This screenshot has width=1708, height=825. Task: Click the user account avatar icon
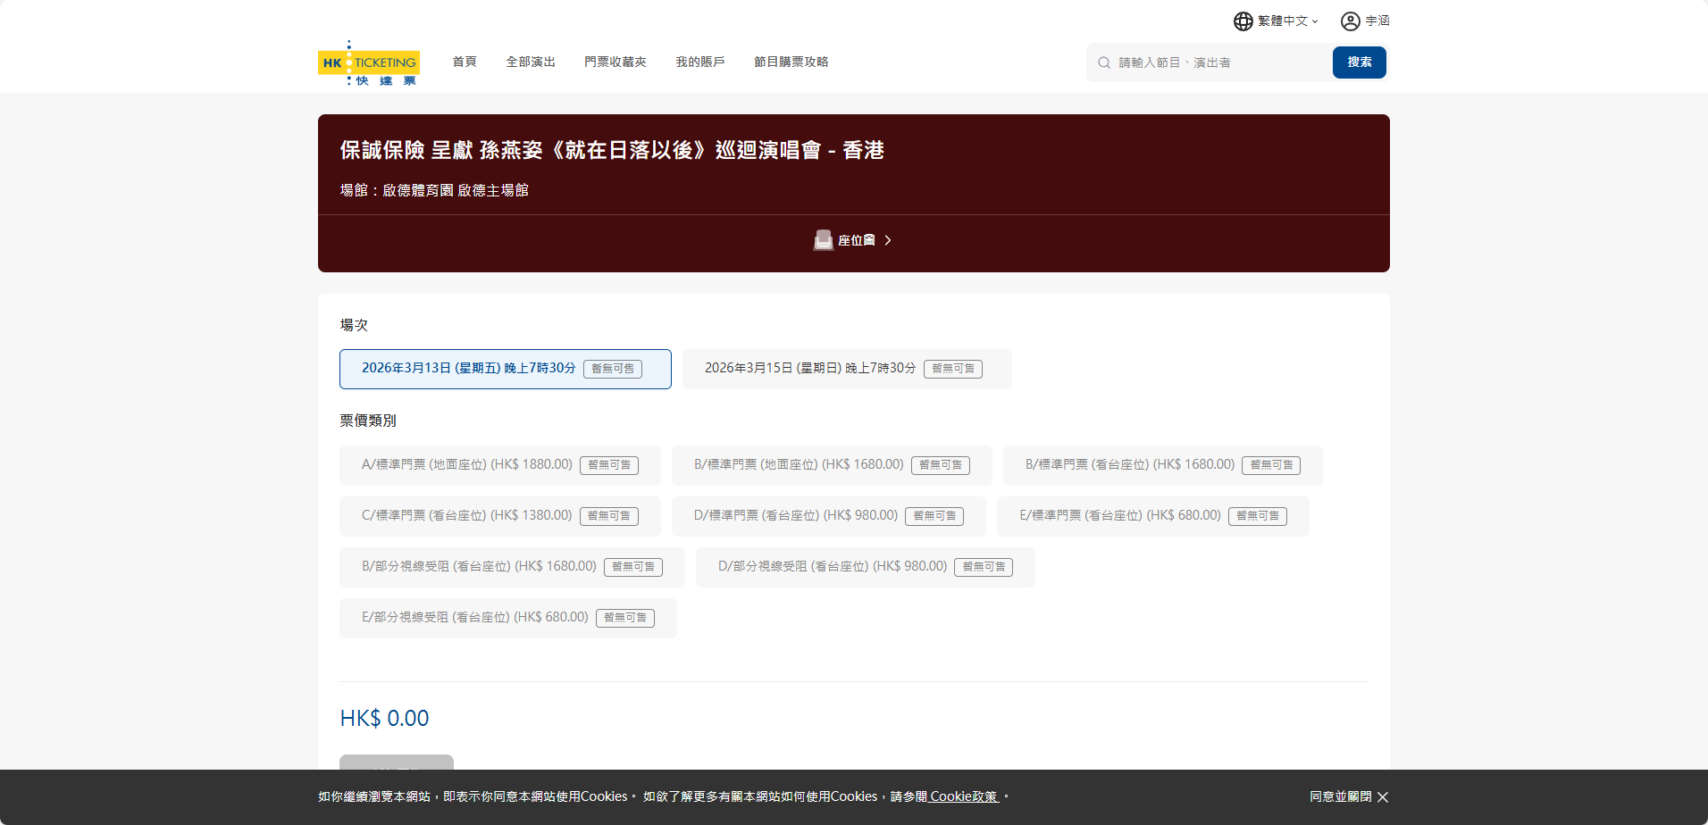[1350, 21]
